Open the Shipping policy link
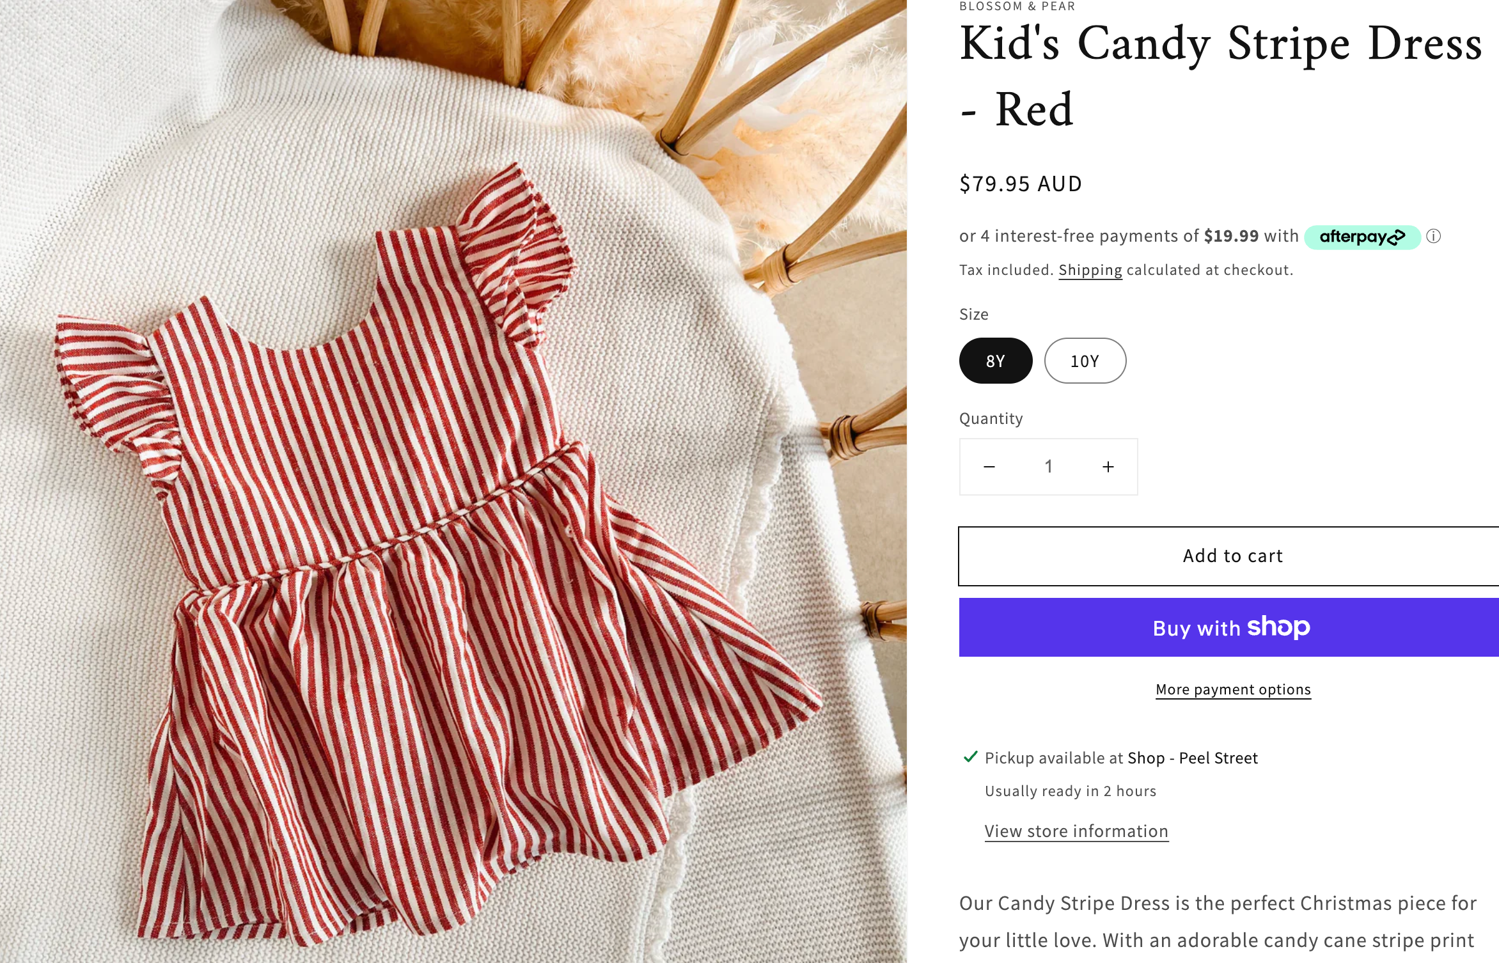 [1090, 270]
